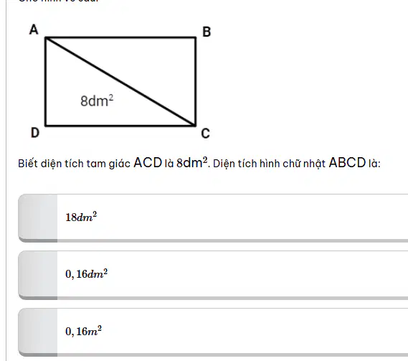Click the 8dm² value in the question sentence
The height and width of the screenshot is (361, 408).
(x=192, y=163)
